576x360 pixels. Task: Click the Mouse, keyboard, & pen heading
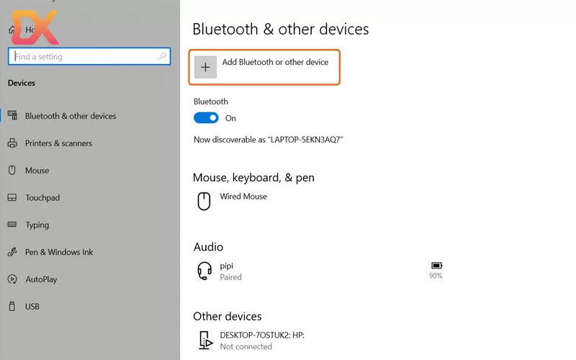(253, 178)
